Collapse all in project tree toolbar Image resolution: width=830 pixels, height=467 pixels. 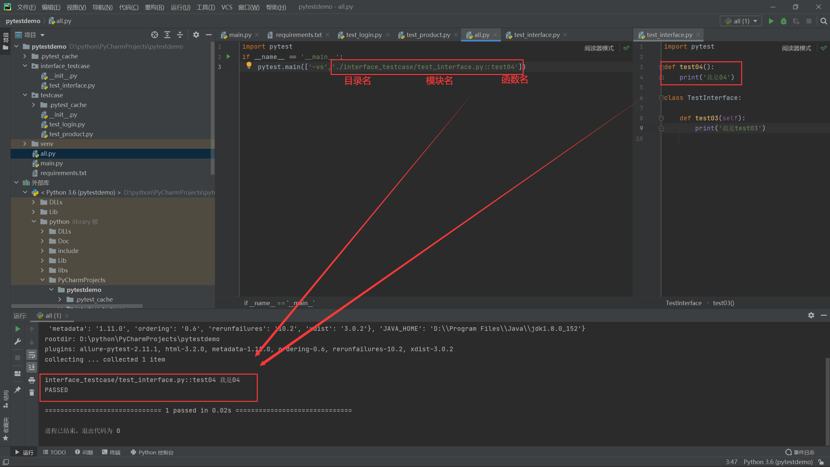(180, 35)
